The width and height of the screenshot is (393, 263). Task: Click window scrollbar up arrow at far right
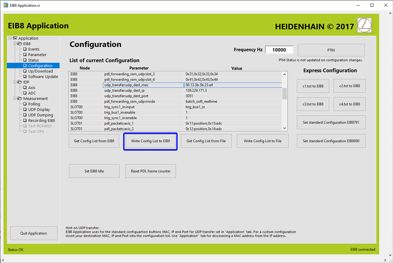(x=390, y=13)
